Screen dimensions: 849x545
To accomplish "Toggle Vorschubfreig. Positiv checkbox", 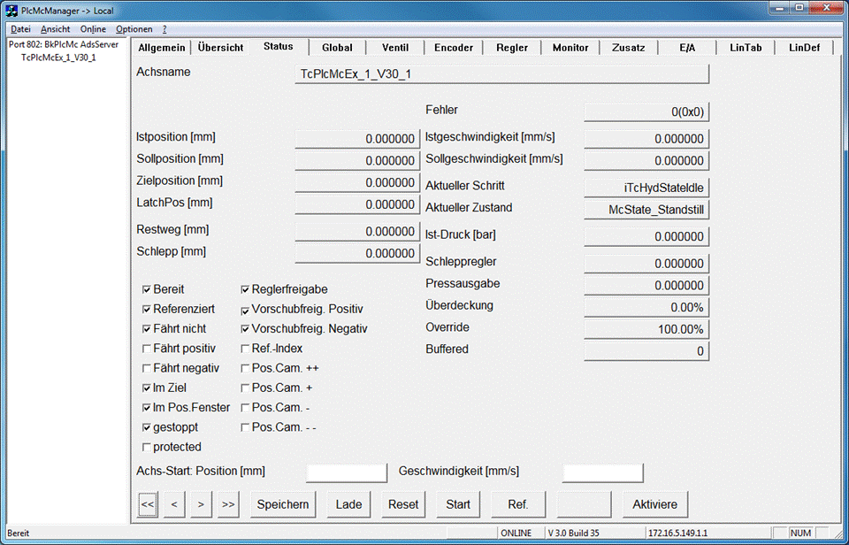I will click(245, 311).
